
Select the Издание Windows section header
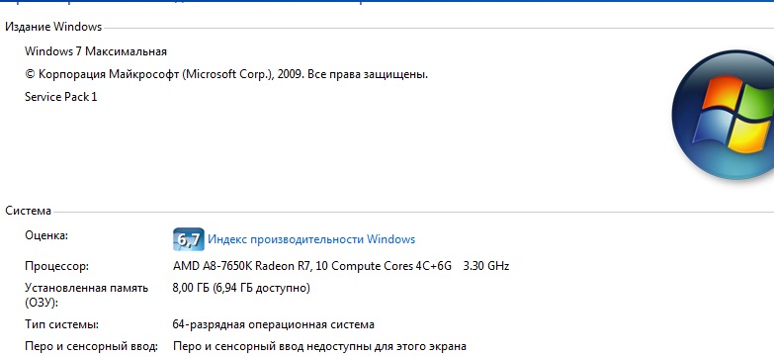click(x=53, y=27)
